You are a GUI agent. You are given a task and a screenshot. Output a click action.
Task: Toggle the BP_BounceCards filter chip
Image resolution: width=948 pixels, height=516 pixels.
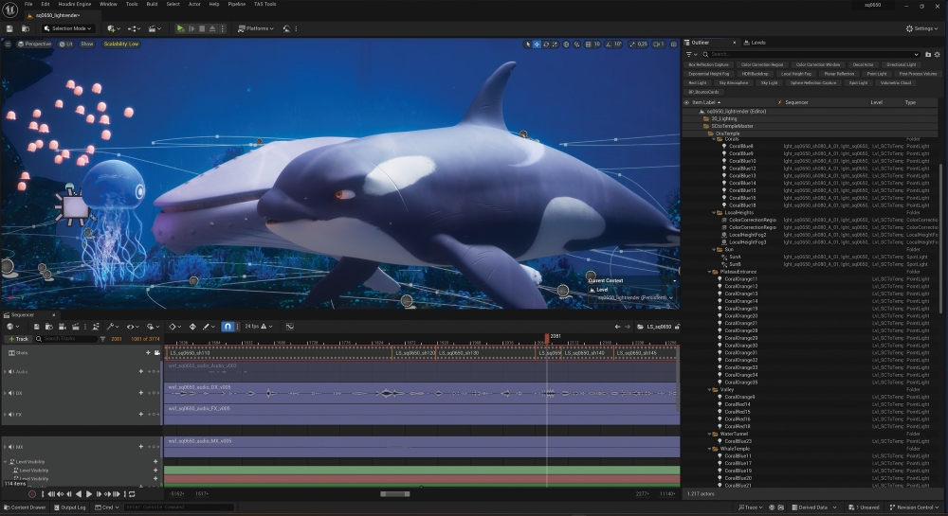[x=703, y=92]
